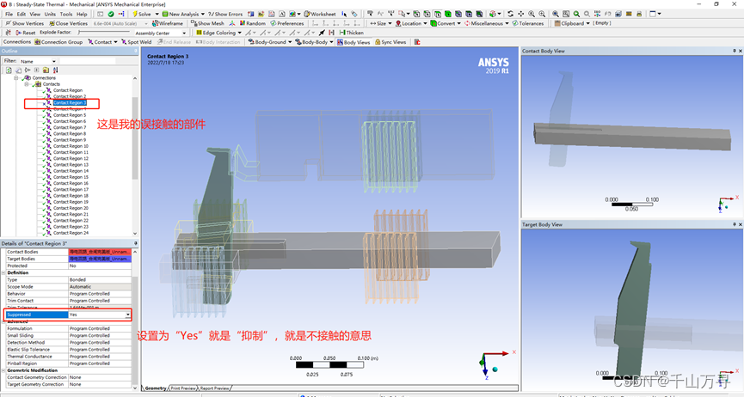Click the Target Bodies blue value cell

tap(100, 259)
